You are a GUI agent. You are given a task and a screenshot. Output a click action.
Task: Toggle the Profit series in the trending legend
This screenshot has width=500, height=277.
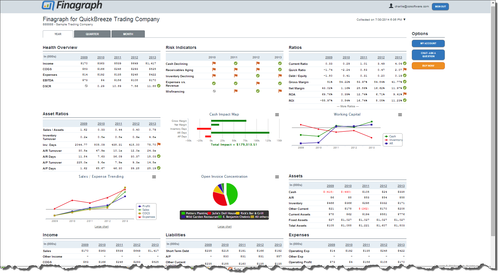[144, 206]
